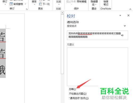Click the empty suggestions list box
The height and width of the screenshot is (103, 133).
[97, 67]
